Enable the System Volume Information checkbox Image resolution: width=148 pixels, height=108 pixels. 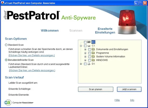coord(90,57)
